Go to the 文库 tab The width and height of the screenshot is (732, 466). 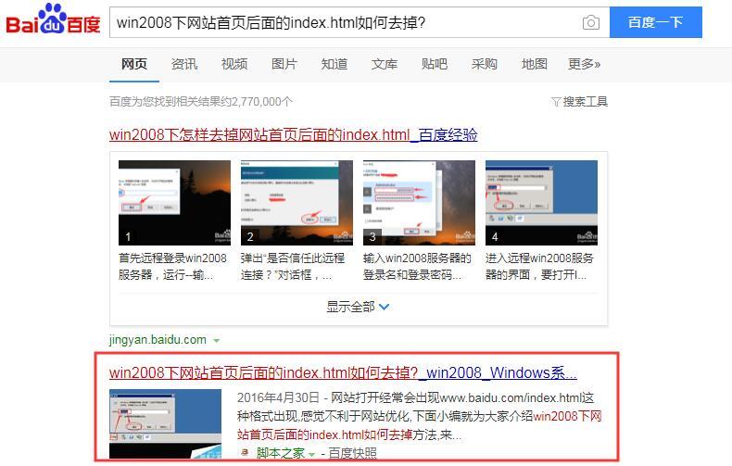[x=385, y=64]
